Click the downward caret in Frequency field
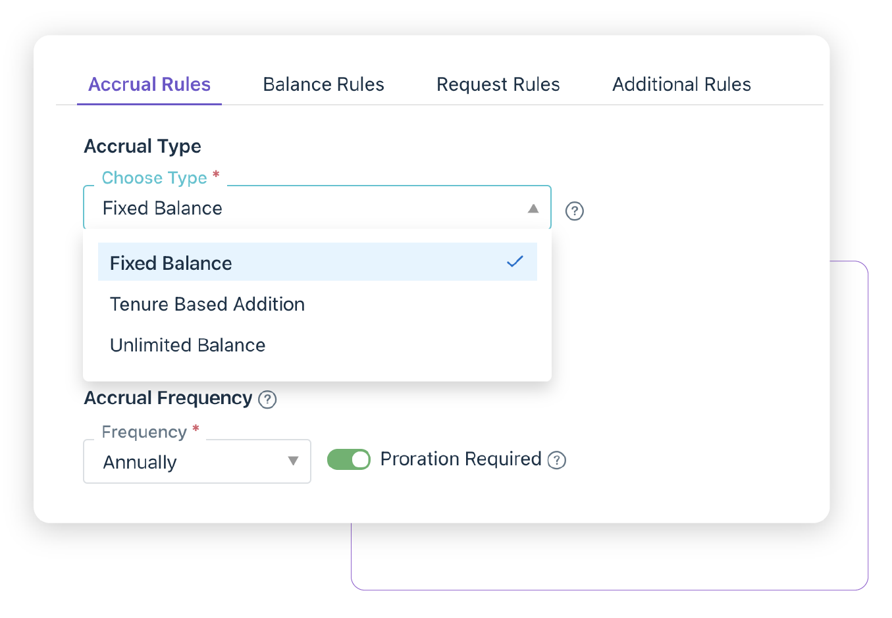This screenshot has width=892, height=618. [x=294, y=461]
